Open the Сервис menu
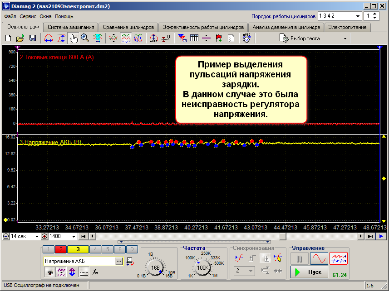Image resolution: width=389 pixels, height=291 pixels. 28,16
